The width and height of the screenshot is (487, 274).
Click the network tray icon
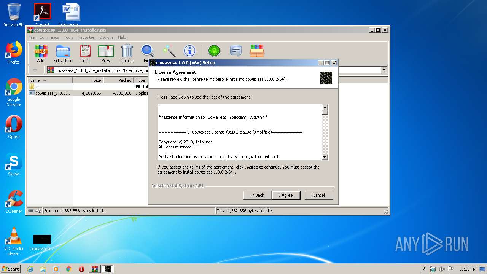pyautogui.click(x=433, y=269)
